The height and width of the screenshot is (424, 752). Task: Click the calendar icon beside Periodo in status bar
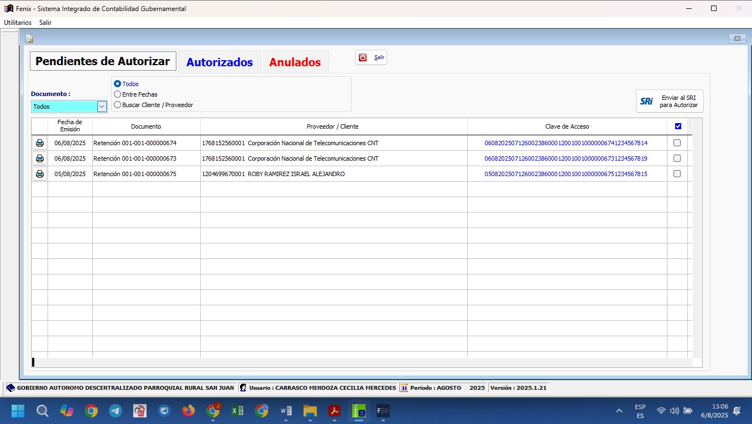click(404, 388)
